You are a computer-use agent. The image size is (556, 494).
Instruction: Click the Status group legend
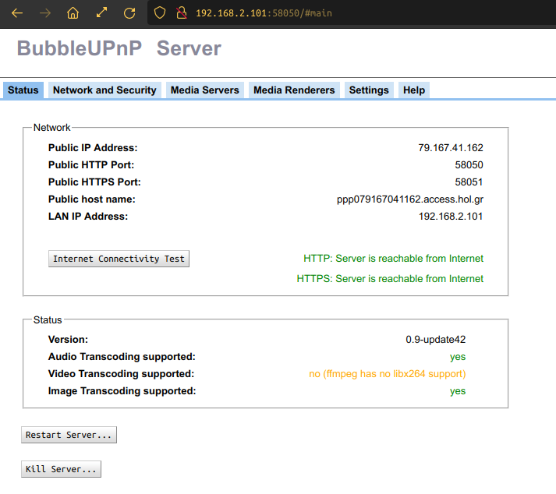(x=48, y=320)
